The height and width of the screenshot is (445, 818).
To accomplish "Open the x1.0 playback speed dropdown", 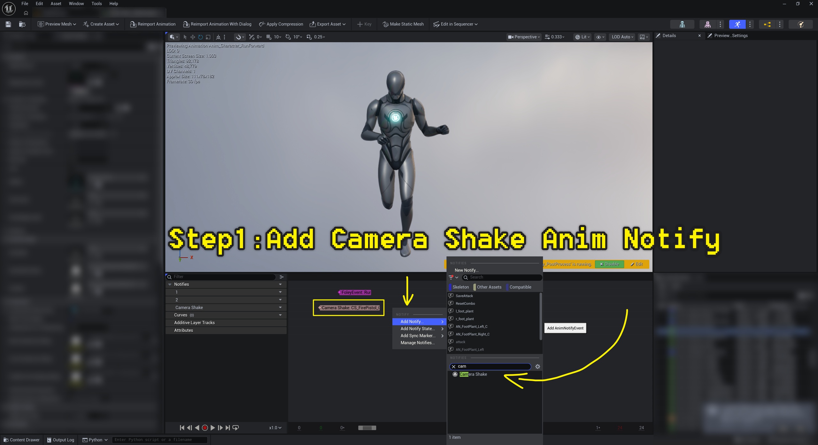I will (275, 428).
